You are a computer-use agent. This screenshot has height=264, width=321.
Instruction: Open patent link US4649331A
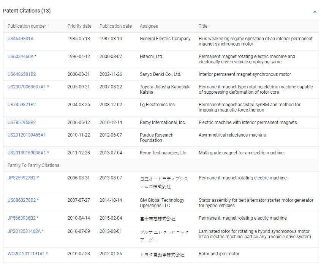click(21, 39)
